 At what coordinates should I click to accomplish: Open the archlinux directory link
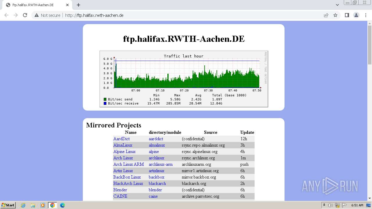[157, 158]
